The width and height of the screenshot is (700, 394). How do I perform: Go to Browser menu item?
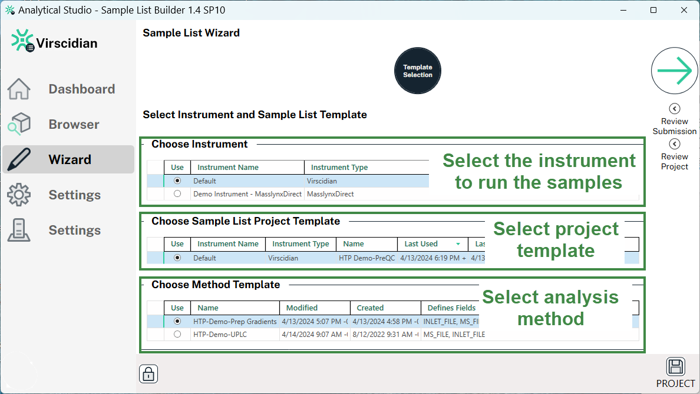click(74, 124)
